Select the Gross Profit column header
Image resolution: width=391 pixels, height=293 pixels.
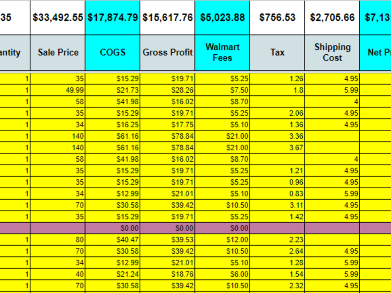(167, 53)
